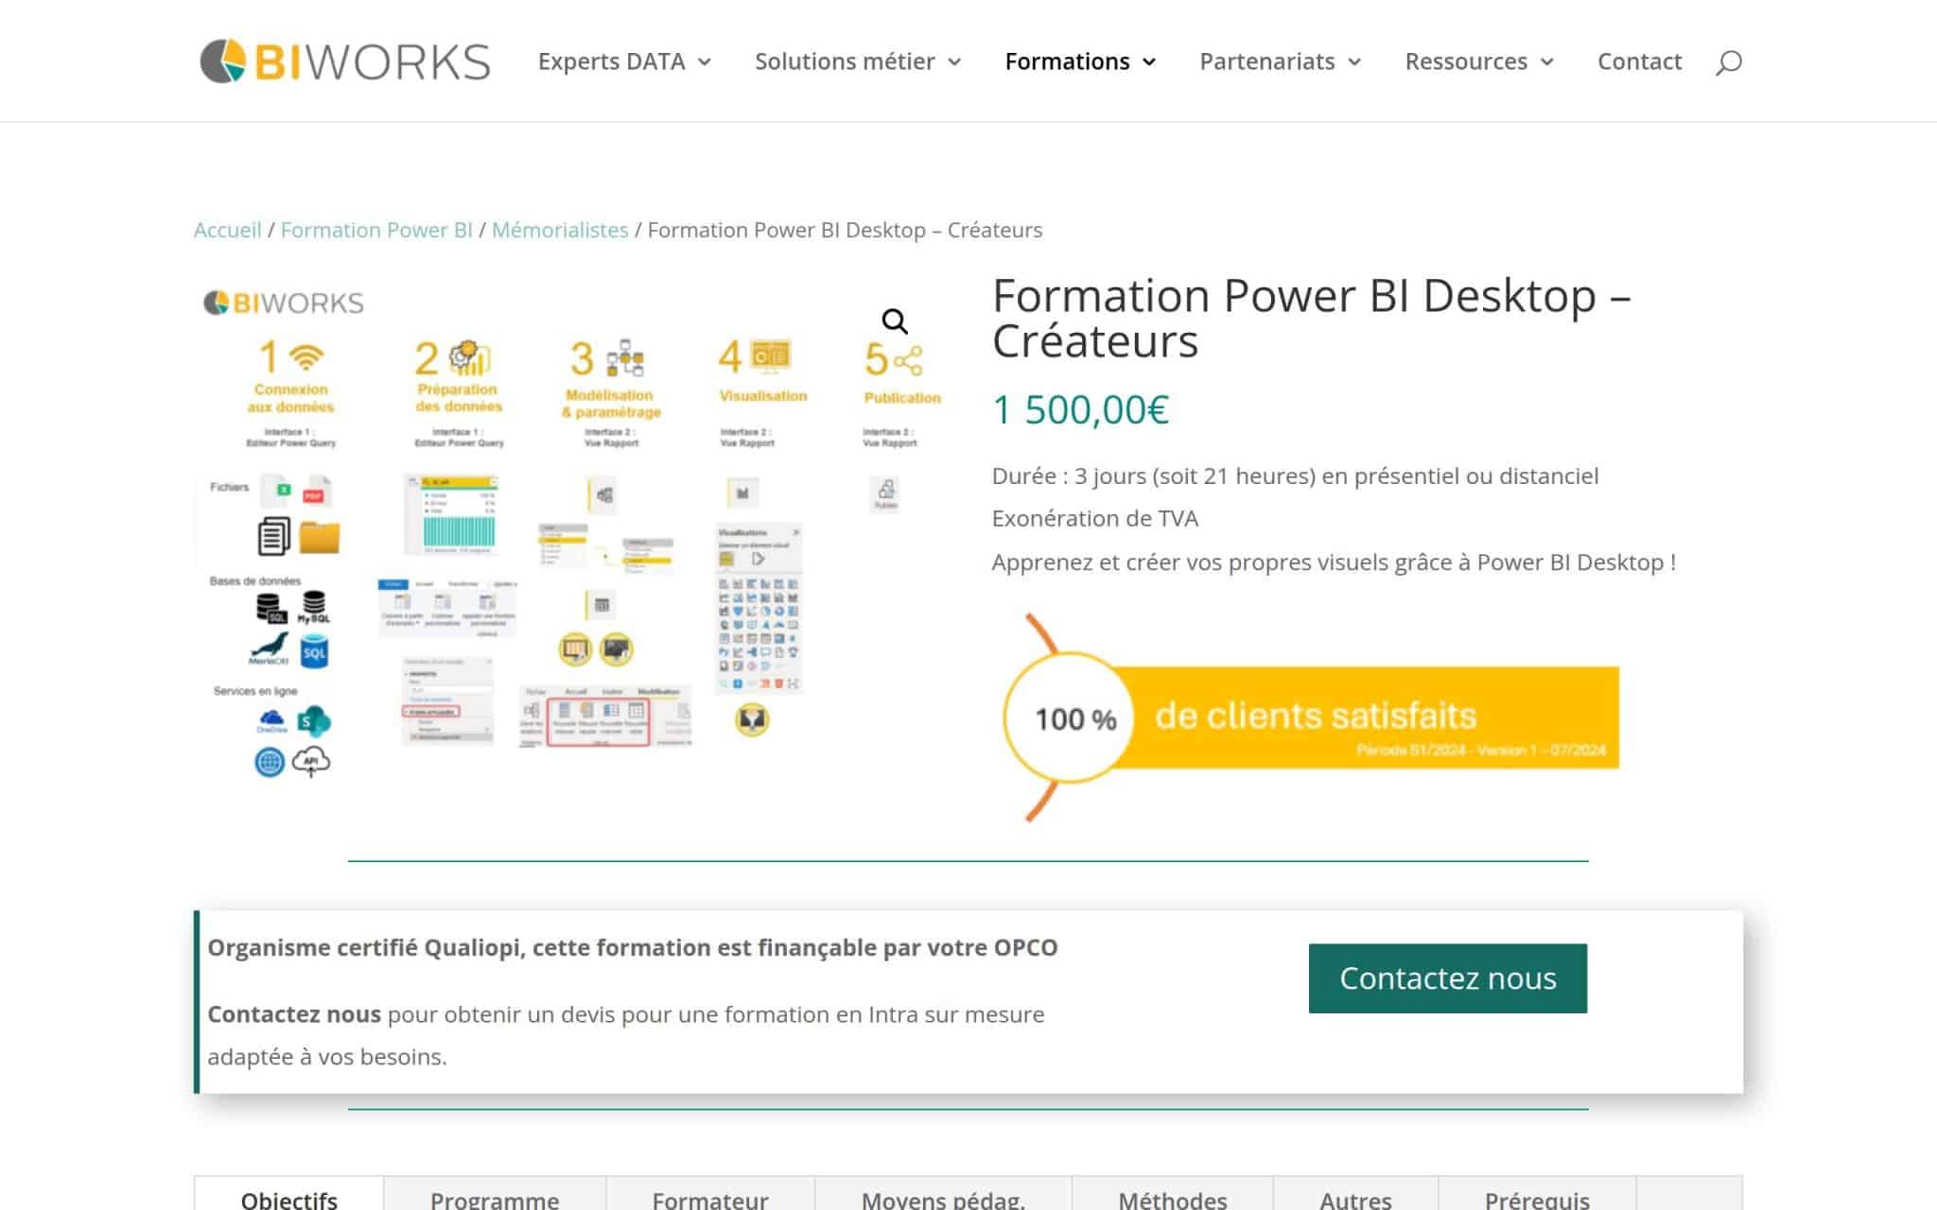Click the Organisme certifié Qualiopi bold text

click(633, 947)
